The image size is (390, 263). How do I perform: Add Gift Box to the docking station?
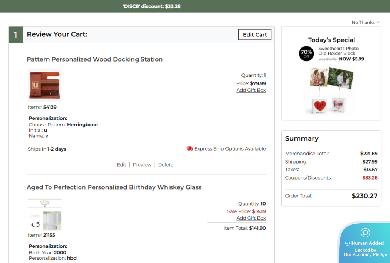251,90
